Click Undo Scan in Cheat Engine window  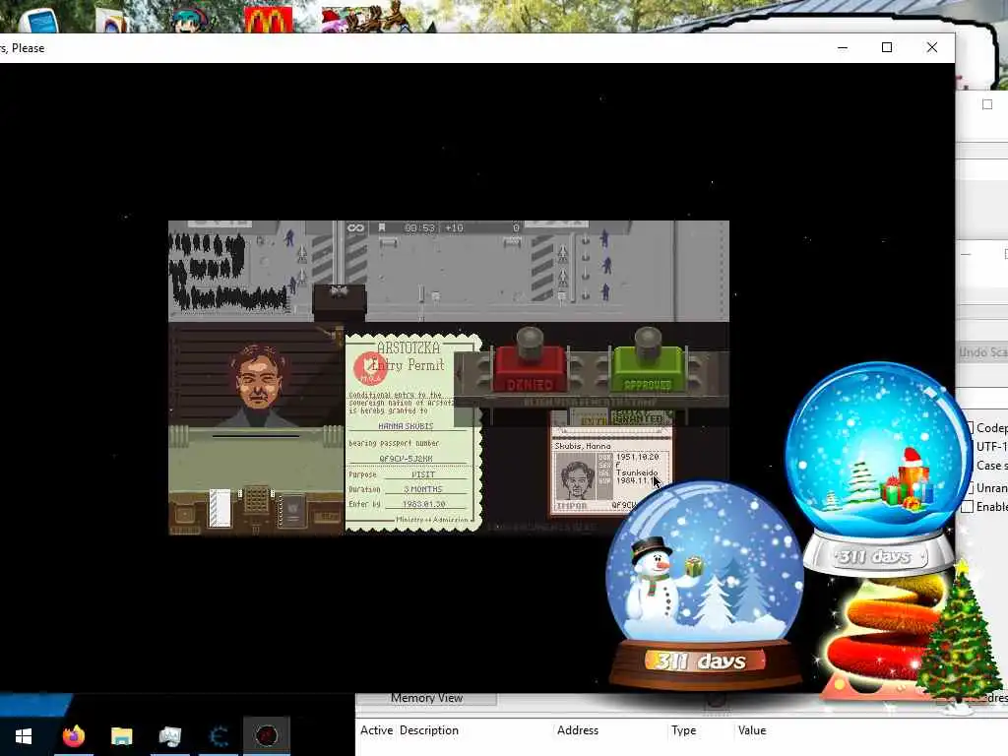pyautogui.click(x=982, y=352)
